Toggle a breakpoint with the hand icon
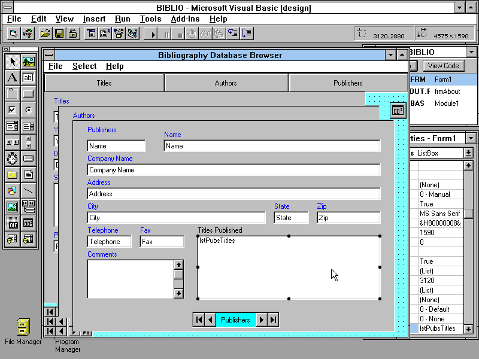This screenshot has width=479, height=359. pos(192,34)
